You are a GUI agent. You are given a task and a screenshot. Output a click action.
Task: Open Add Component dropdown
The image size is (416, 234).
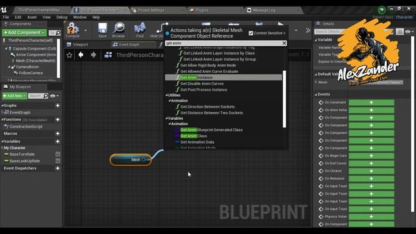tap(24, 32)
